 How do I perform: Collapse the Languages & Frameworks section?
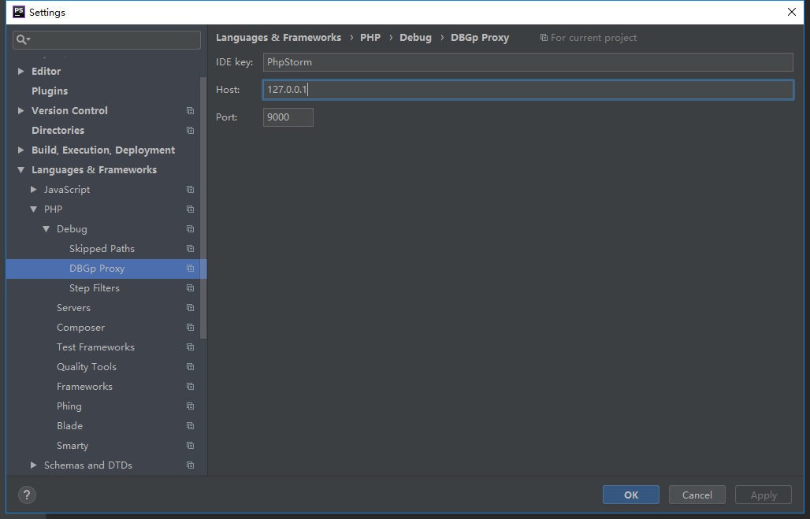[x=21, y=170]
